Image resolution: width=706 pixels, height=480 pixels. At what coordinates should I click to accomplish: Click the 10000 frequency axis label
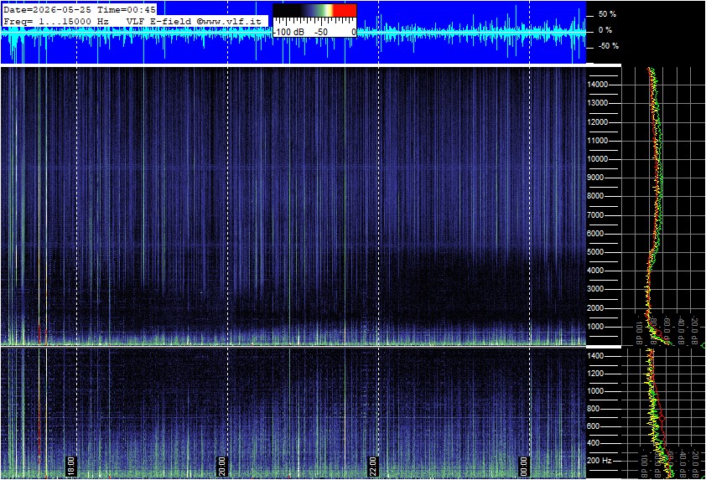coord(598,159)
